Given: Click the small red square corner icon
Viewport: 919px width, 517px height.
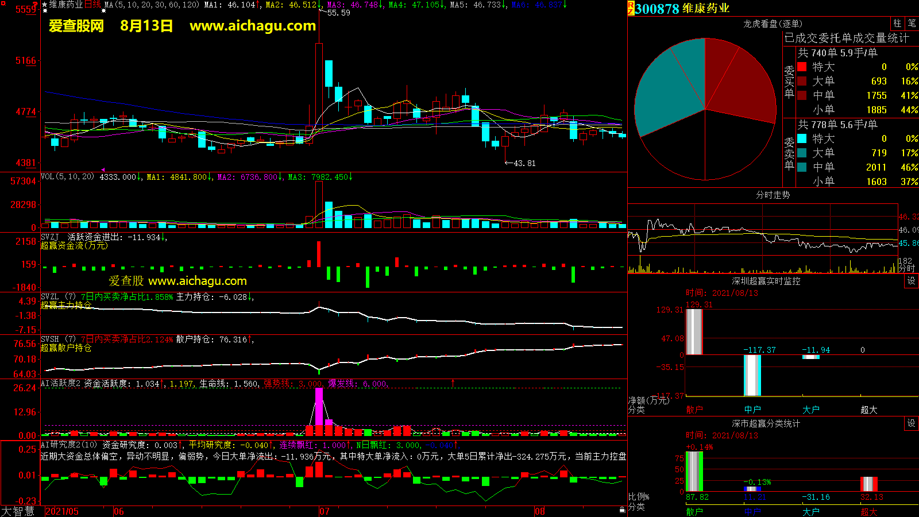Looking at the screenshot, I should click(2, 3).
